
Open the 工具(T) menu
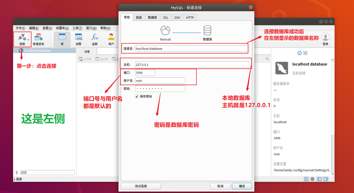tap(77, 28)
